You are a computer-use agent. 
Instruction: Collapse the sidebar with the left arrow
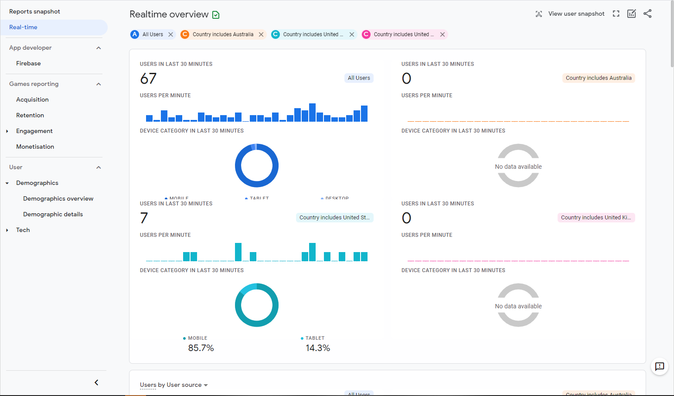click(x=96, y=382)
